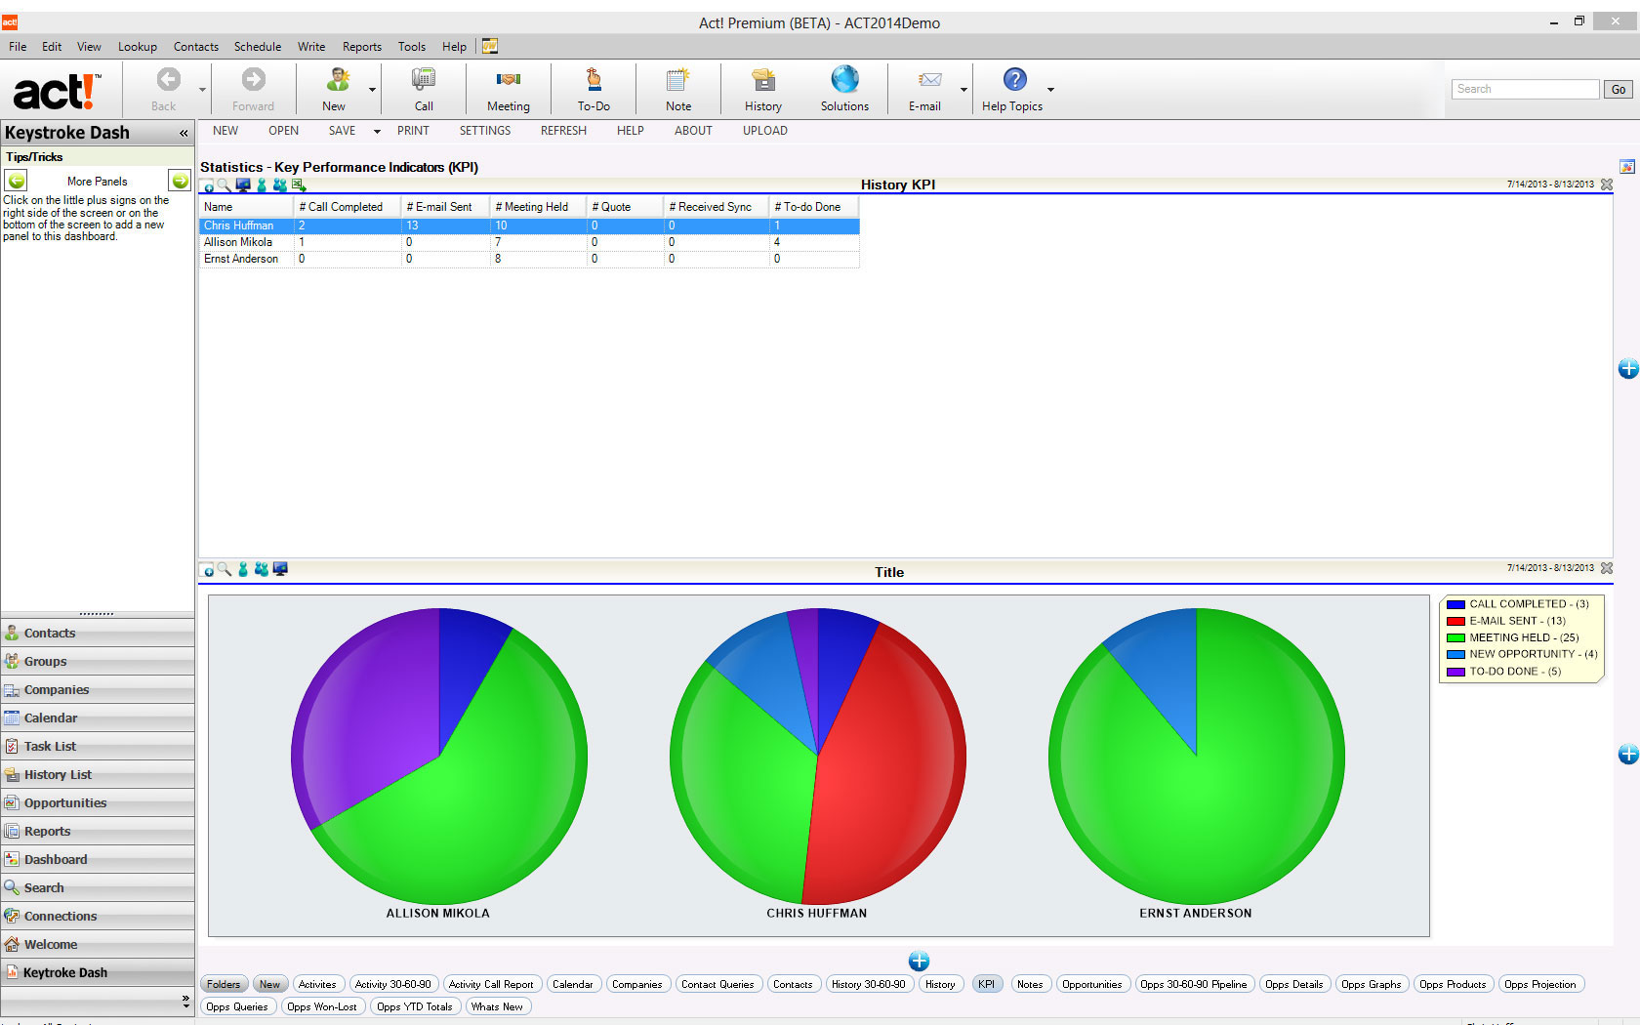1640x1025 pixels.
Task: Open the SAVE dropdown arrow
Action: tap(377, 132)
